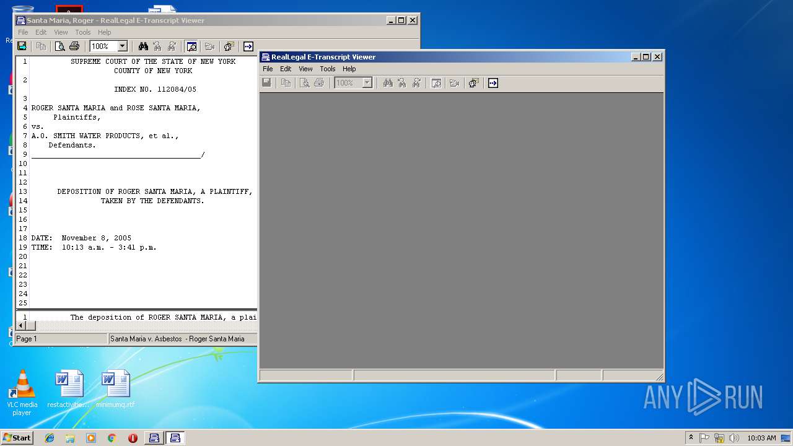Click find previous icon in the Santa Maria window

point(157,46)
